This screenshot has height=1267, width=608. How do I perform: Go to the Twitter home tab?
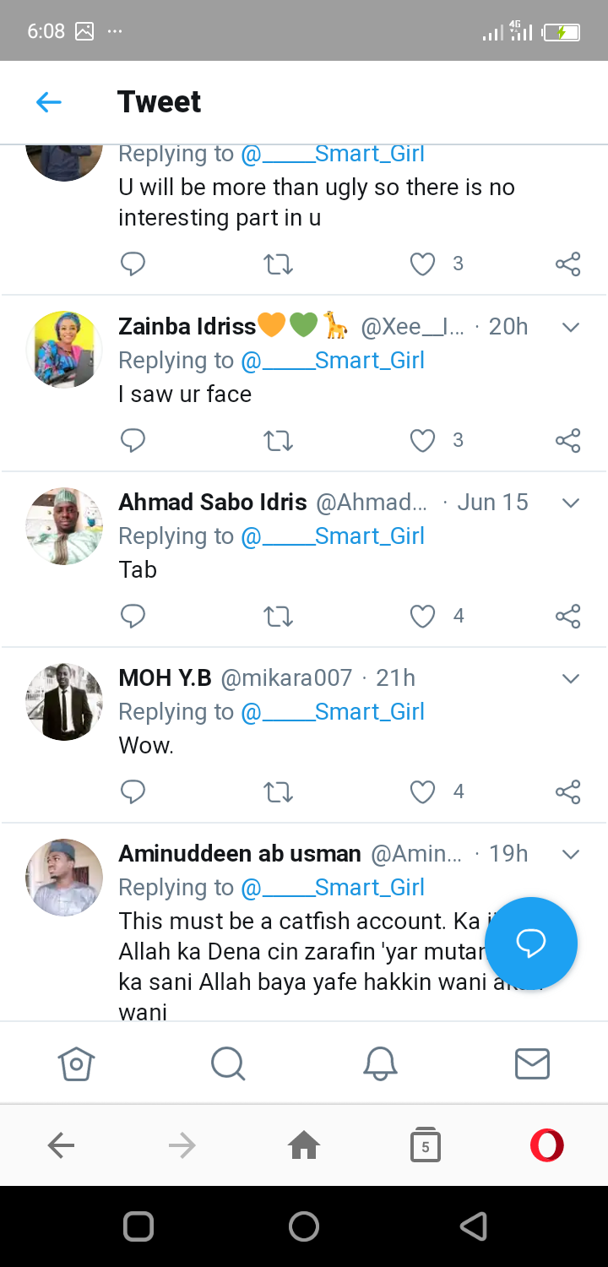(x=76, y=1063)
